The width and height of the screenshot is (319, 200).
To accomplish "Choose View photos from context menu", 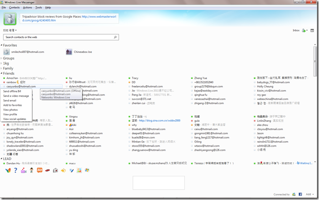I will pos(16,110).
